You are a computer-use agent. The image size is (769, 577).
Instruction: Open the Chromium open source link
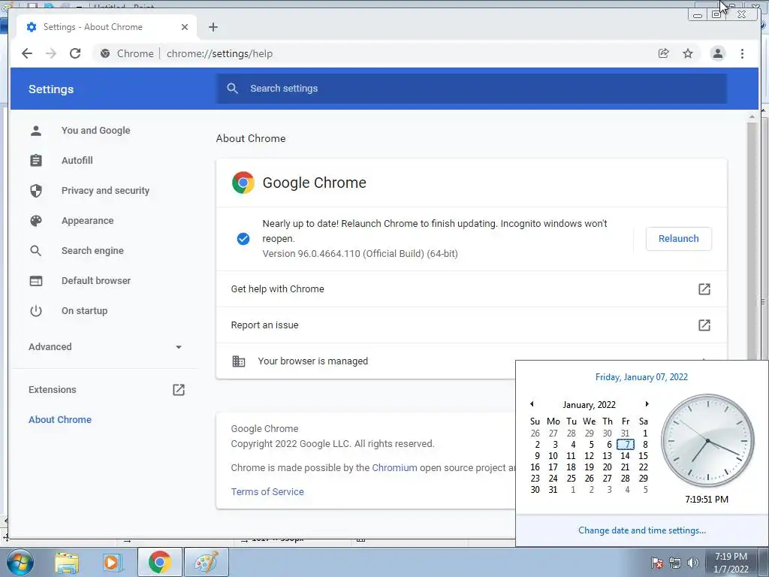(x=394, y=467)
